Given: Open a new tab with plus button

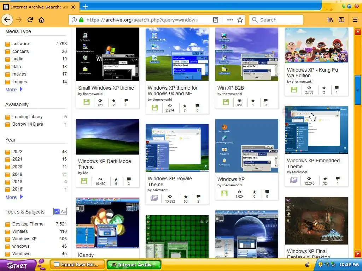Looking at the screenshot, I should [x=85, y=7].
